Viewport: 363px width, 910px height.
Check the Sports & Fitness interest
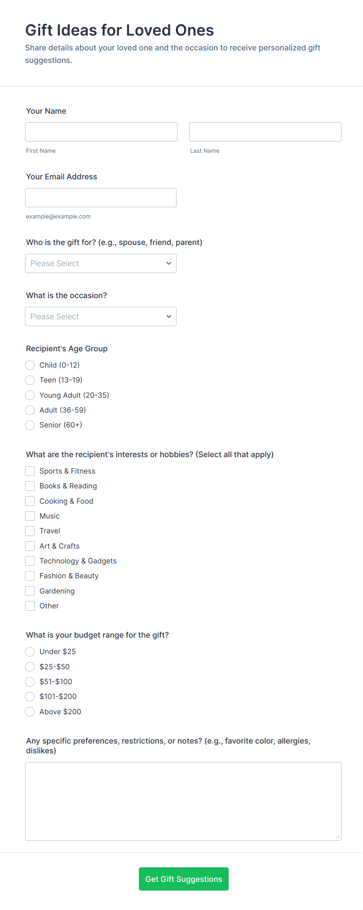pyautogui.click(x=30, y=471)
